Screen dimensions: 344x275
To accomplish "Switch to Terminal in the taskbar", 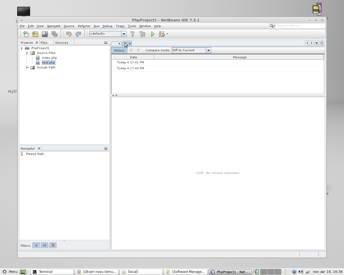I will [52, 272].
